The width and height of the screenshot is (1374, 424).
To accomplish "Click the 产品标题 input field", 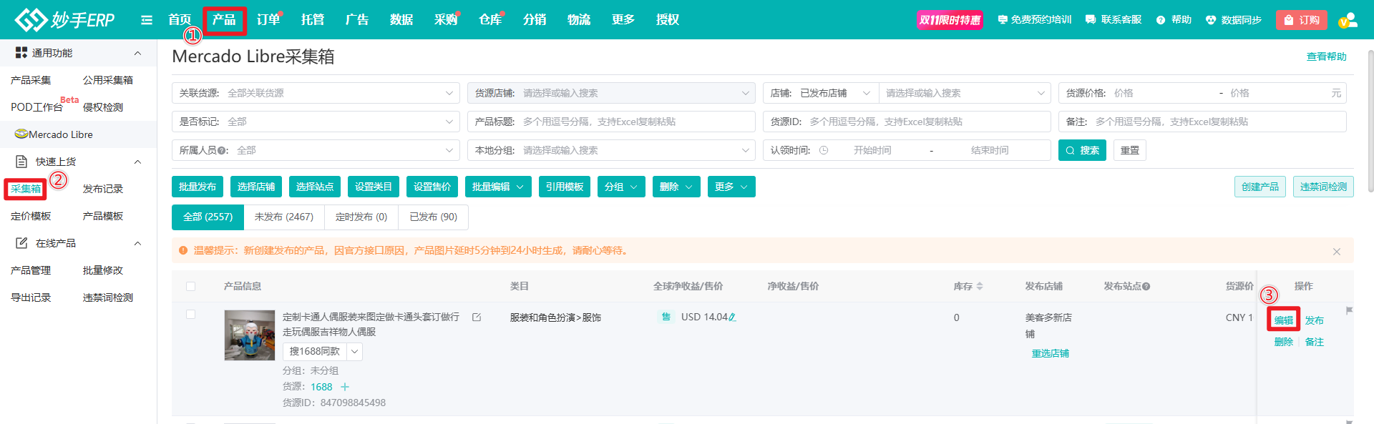I will (611, 122).
